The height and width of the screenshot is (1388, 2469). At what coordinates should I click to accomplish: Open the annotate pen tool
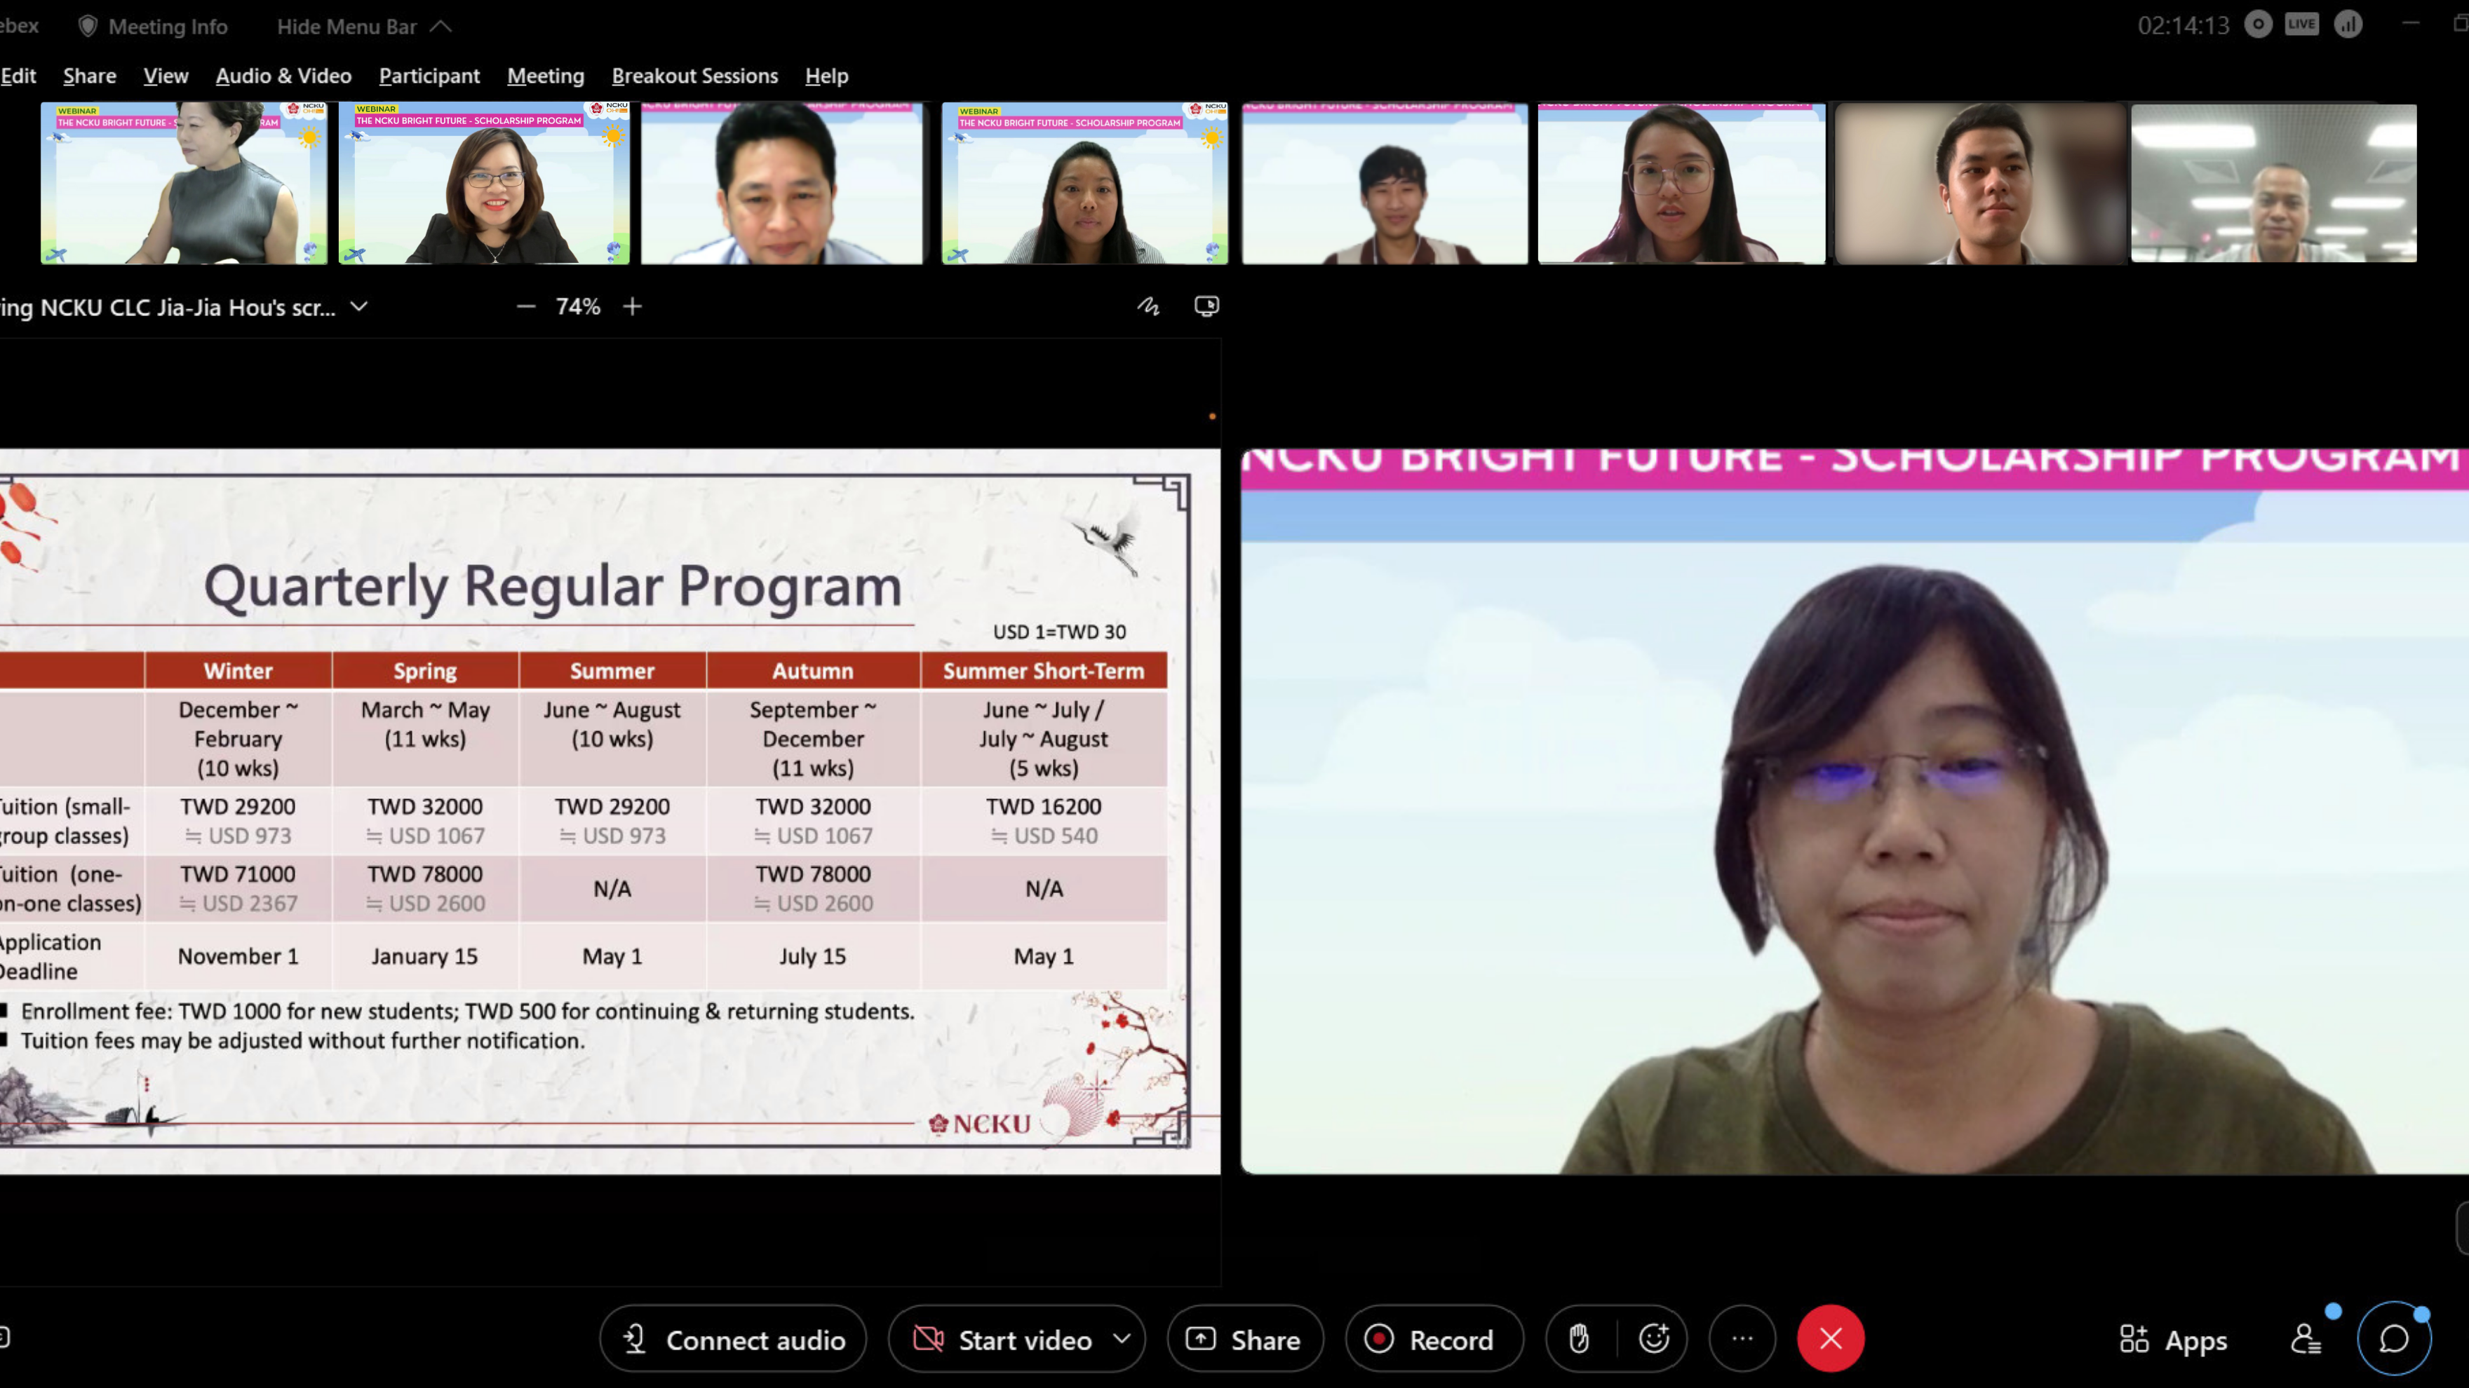point(1148,306)
